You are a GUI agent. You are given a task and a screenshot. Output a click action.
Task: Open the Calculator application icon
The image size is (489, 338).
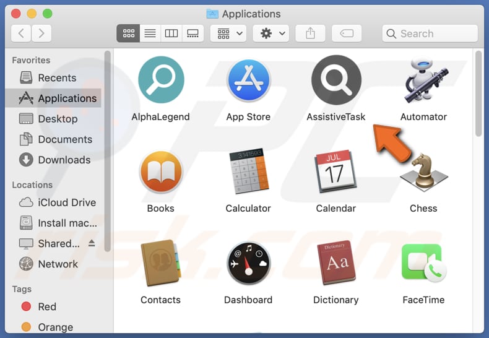[x=249, y=171]
